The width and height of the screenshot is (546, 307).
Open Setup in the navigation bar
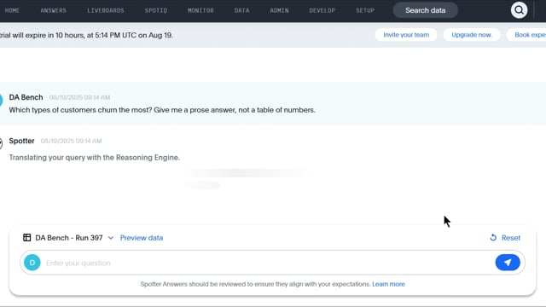tap(365, 10)
